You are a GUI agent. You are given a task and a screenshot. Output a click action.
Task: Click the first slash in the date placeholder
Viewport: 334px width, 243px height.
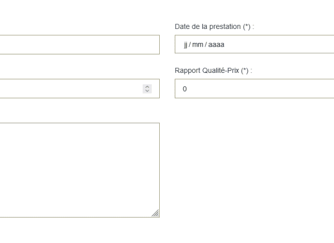(x=190, y=44)
